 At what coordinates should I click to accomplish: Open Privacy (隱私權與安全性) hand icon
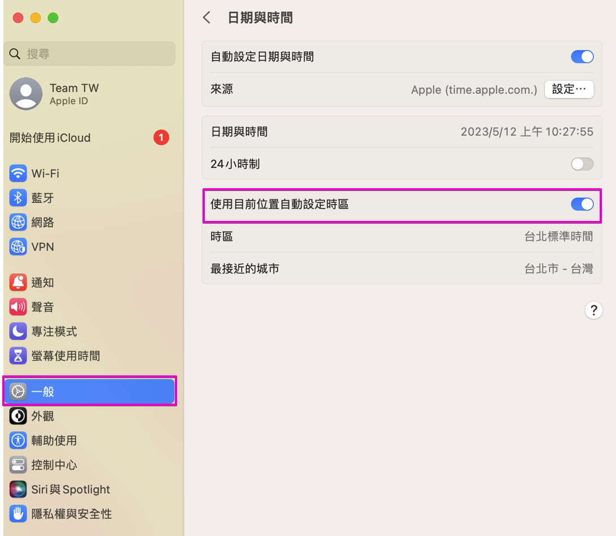pos(18,513)
